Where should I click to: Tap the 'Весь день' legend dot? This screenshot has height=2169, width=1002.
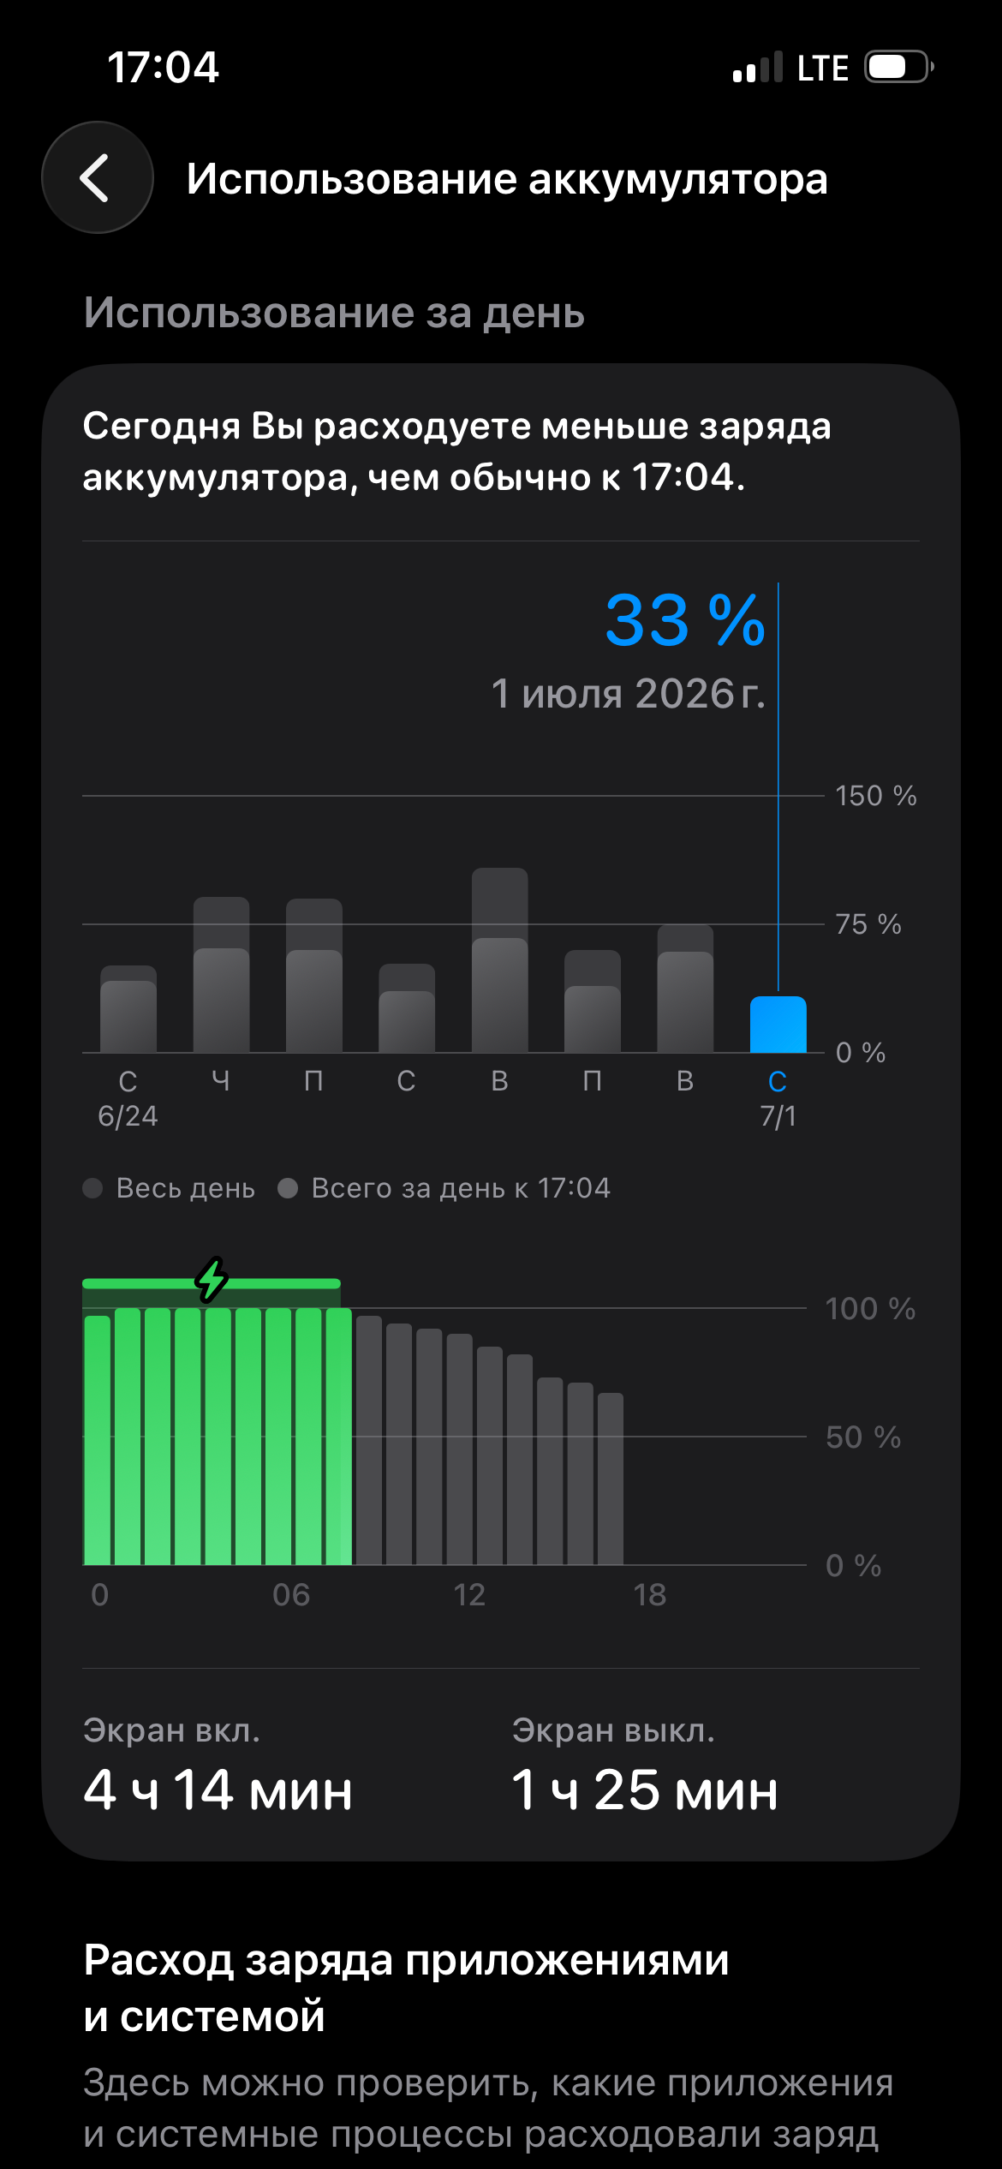[x=92, y=1188]
